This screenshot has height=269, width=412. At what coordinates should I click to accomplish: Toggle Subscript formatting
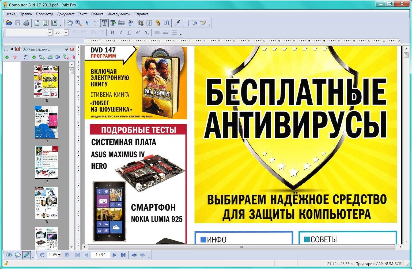(146, 33)
